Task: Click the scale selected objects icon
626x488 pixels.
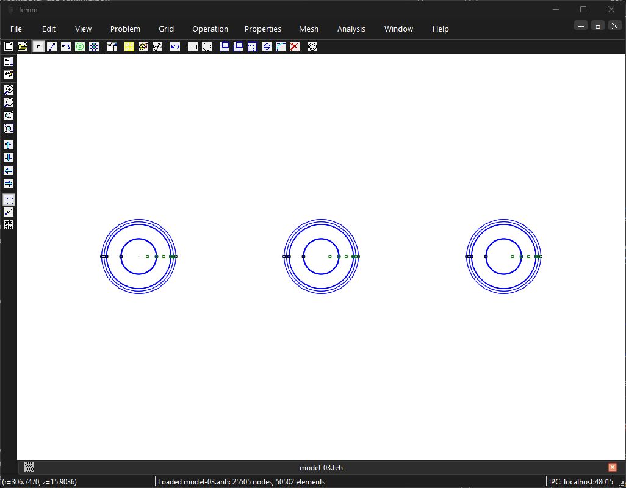Action: (x=253, y=47)
